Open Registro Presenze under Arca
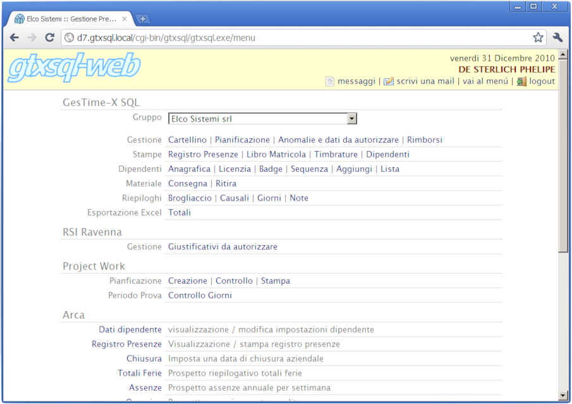Viewport: 572px width, 404px height. (126, 344)
